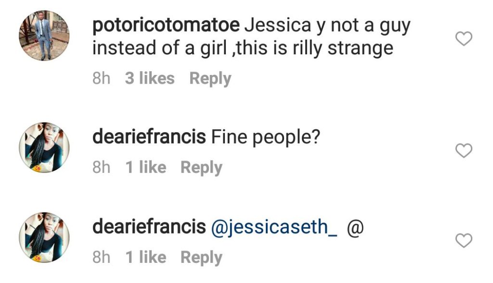Like the comment mentioning @jessicaseth_ via its heart
493x283 pixels.
tap(464, 241)
